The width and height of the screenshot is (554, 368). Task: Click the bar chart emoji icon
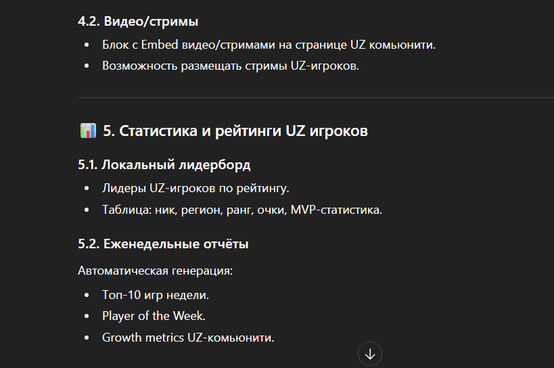[x=88, y=131]
